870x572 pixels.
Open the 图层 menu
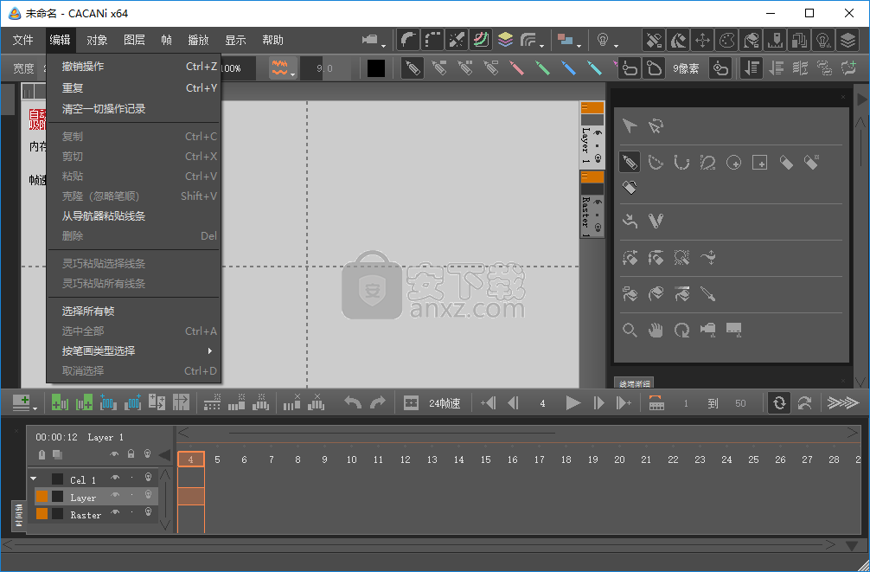pos(134,40)
